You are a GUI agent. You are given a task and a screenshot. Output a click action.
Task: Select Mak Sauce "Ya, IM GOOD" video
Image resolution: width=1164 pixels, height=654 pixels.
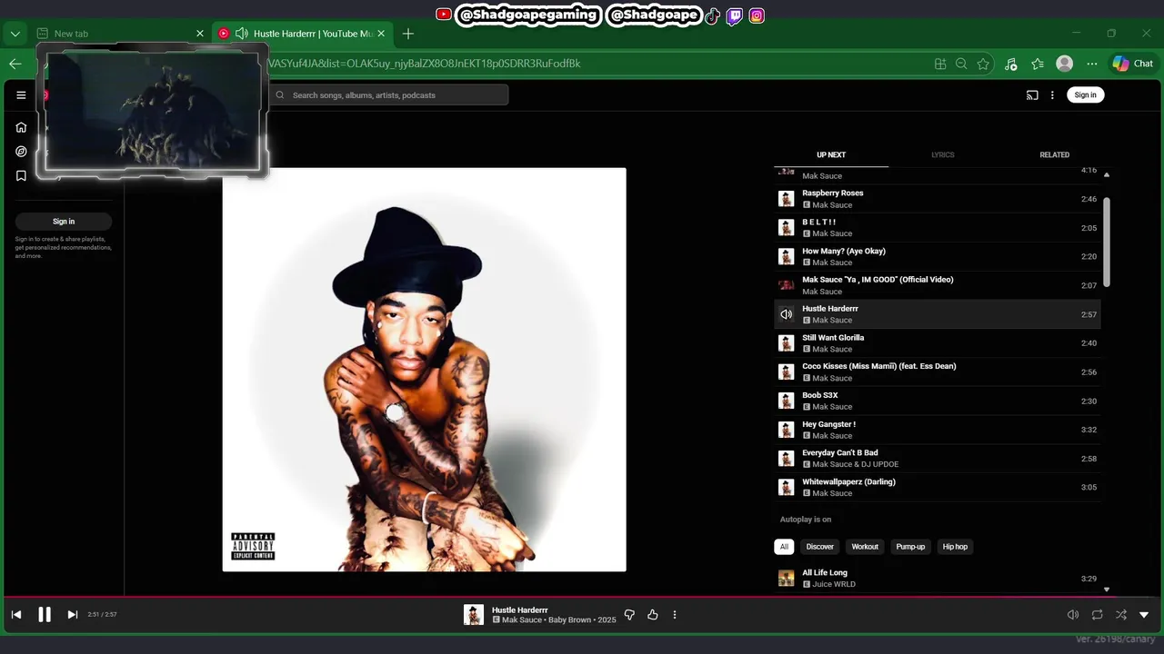click(938, 285)
